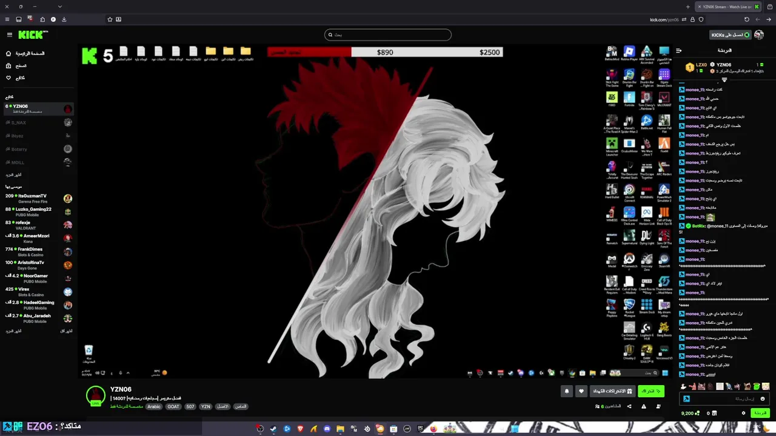This screenshot has width=776, height=436.
Task: Click the green frog emote in chat bar
Action: tap(756, 386)
